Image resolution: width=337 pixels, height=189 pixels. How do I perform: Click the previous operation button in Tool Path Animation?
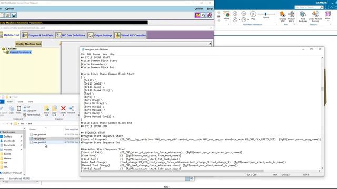click(235, 20)
